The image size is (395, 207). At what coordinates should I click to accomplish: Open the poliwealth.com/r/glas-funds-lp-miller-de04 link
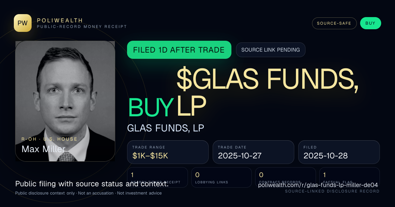(318, 185)
